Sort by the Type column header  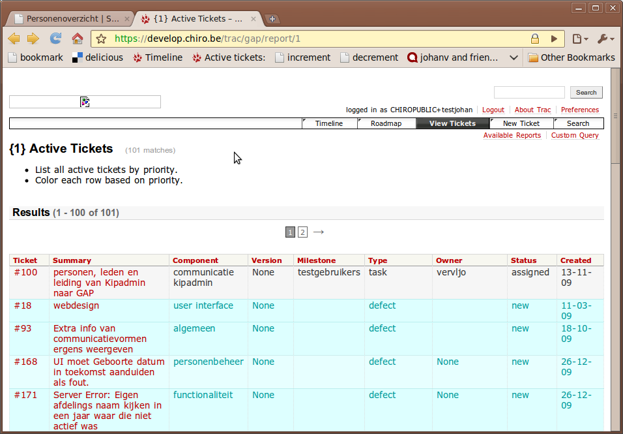[x=378, y=260]
